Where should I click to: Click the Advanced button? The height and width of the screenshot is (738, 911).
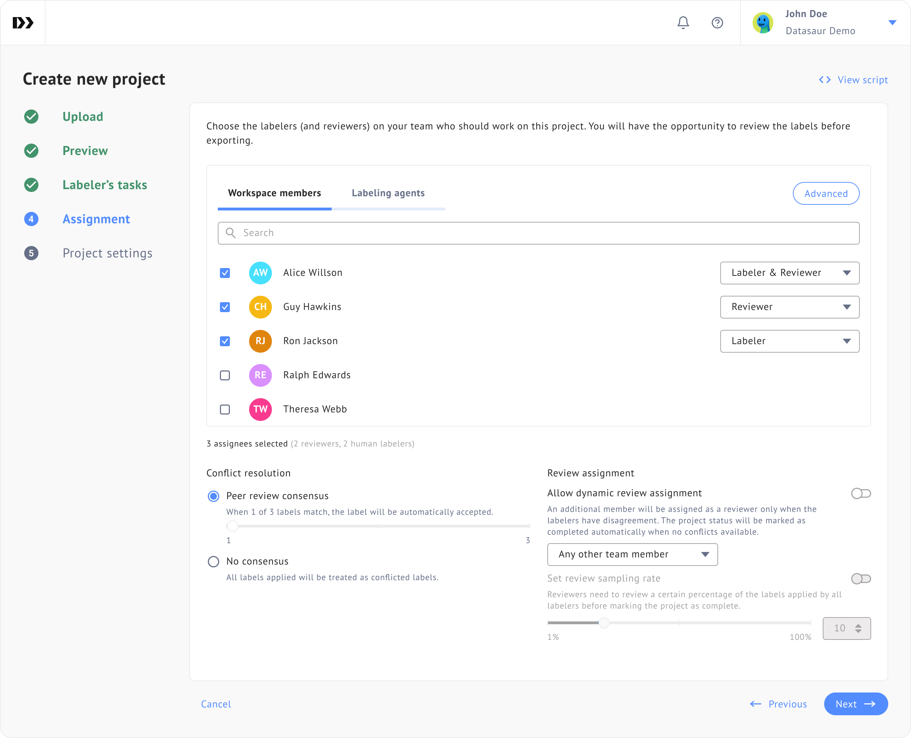(826, 193)
